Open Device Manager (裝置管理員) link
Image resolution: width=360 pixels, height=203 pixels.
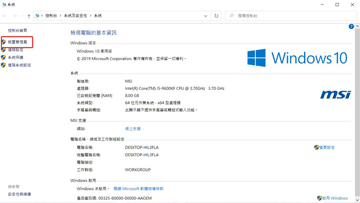(x=18, y=42)
